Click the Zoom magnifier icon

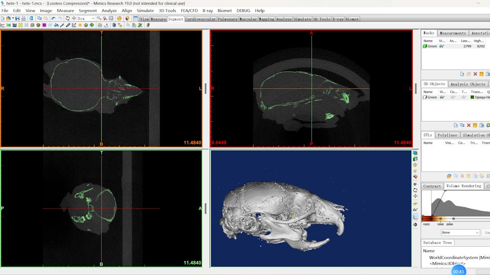coord(99,18)
